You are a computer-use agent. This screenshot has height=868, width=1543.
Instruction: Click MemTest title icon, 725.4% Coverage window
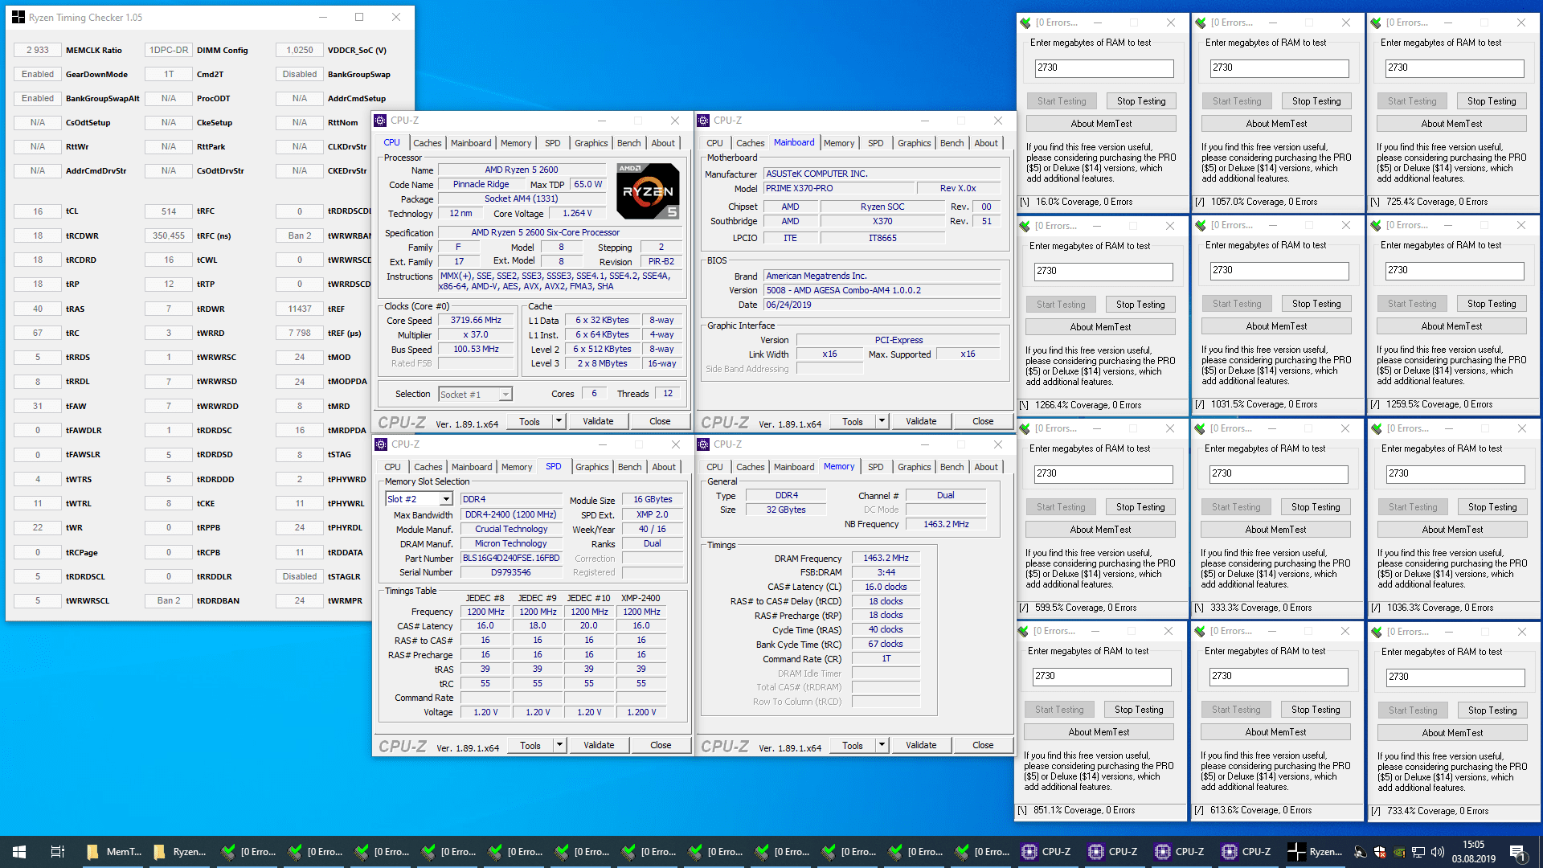coord(1376,23)
